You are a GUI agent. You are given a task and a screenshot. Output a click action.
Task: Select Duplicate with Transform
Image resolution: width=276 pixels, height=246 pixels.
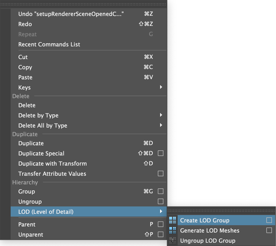[x=53, y=164]
